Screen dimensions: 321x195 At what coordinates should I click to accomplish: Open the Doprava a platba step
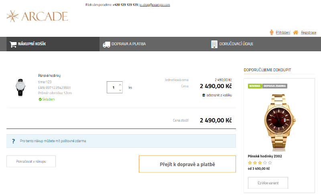pos(128,44)
